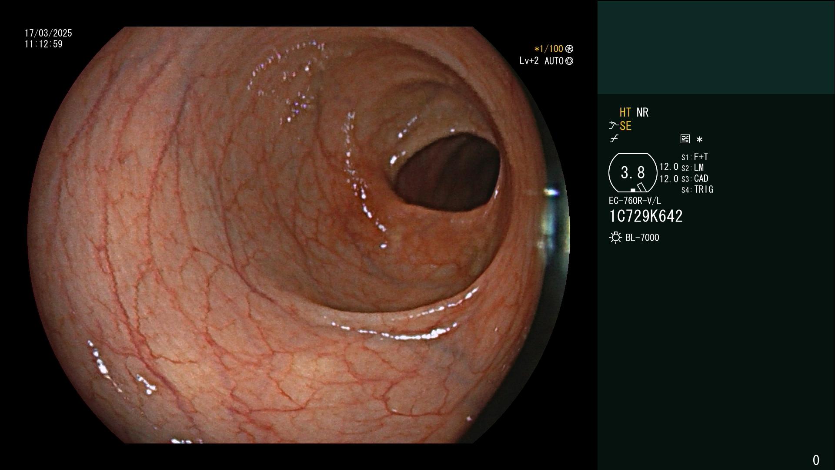Click the empty teal panel above HT NR
This screenshot has height=470, width=835.
(716, 47)
